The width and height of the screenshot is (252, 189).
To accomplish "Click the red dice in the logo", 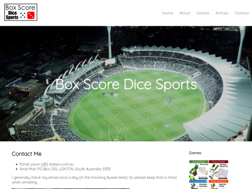I will [31, 15].
